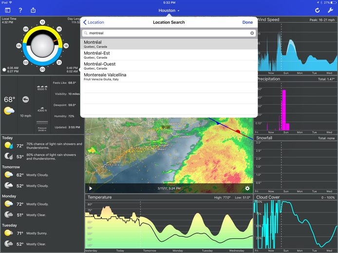Screen dimensions: 338x253
Task: Tap Humidity 72% value
Action: (x=71, y=116)
